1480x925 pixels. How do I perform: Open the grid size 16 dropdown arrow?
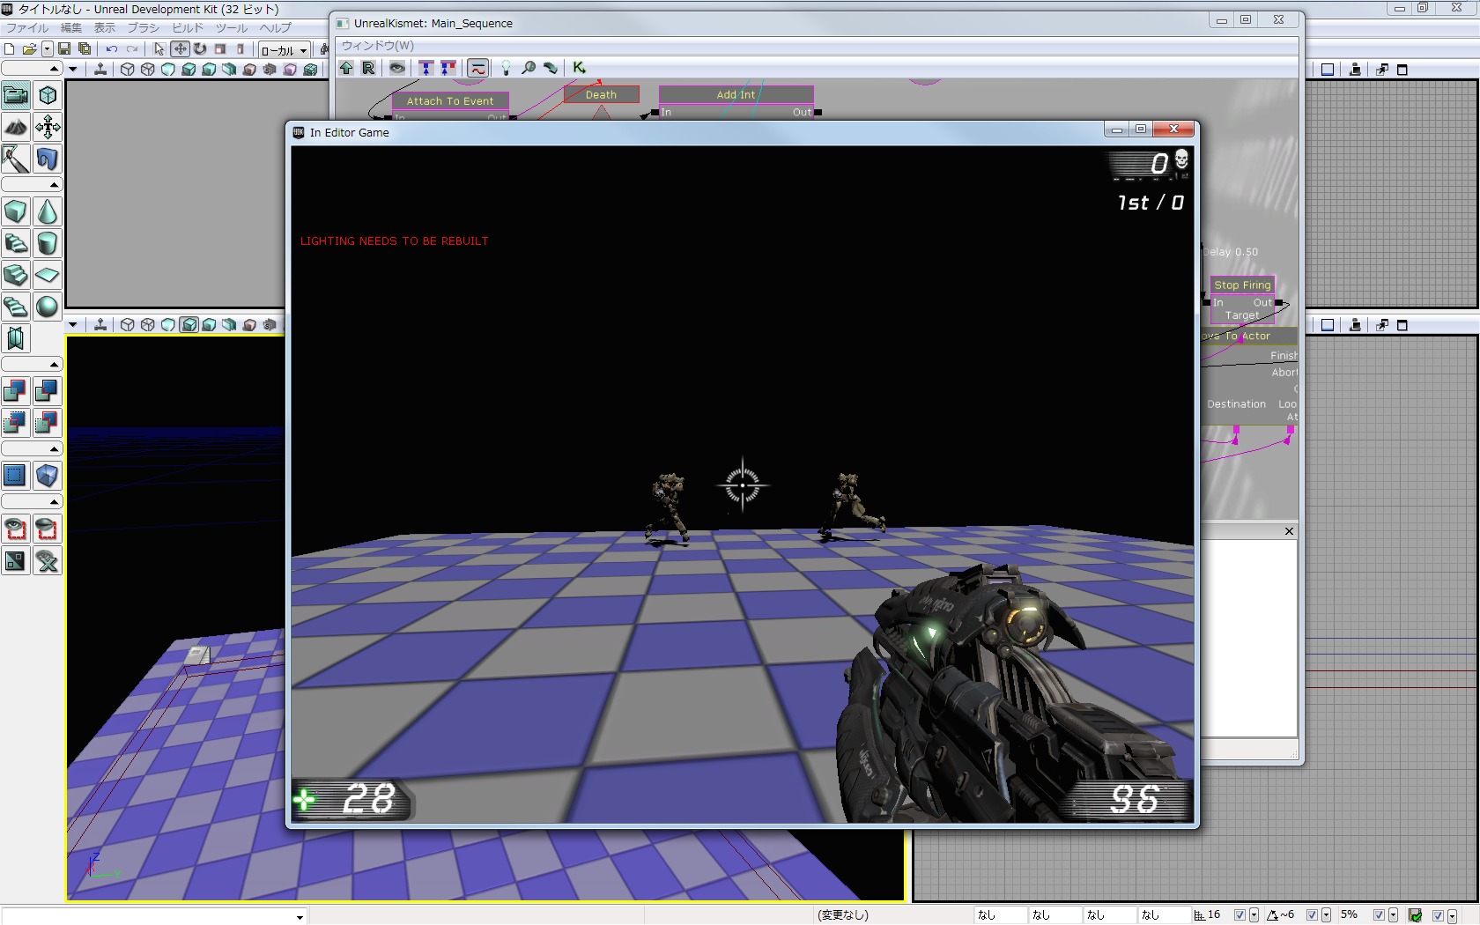1254,915
